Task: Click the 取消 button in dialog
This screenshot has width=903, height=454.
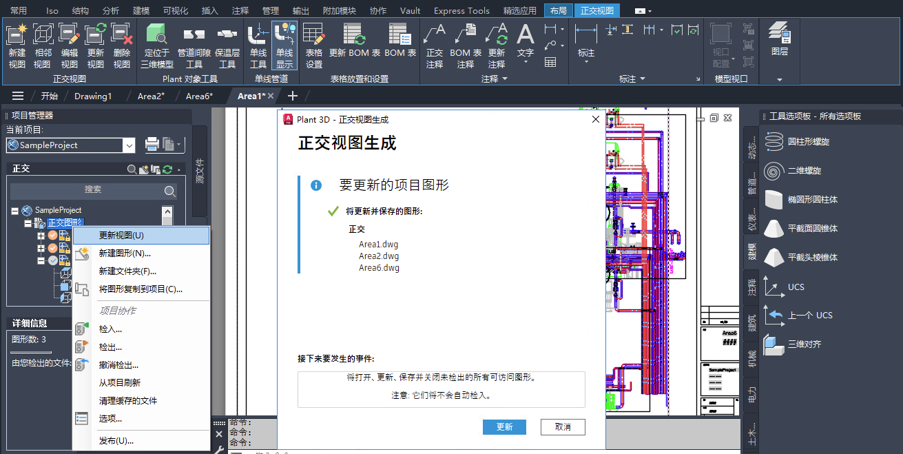Action: pyautogui.click(x=563, y=427)
